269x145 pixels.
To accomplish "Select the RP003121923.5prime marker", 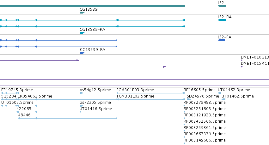I will [184, 118].
